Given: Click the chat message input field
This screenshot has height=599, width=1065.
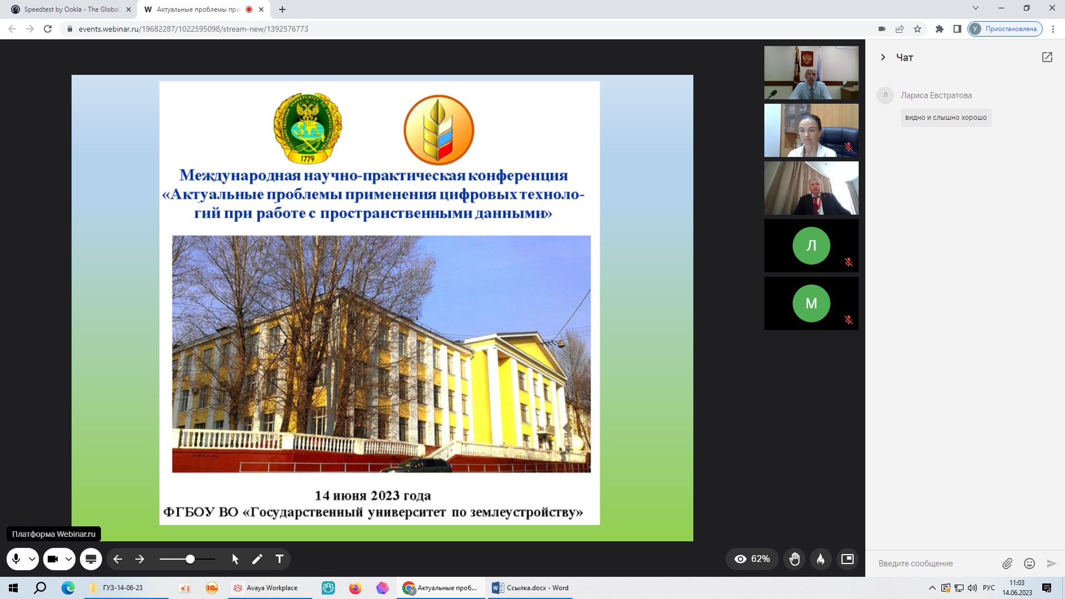Looking at the screenshot, I should pyautogui.click(x=937, y=564).
